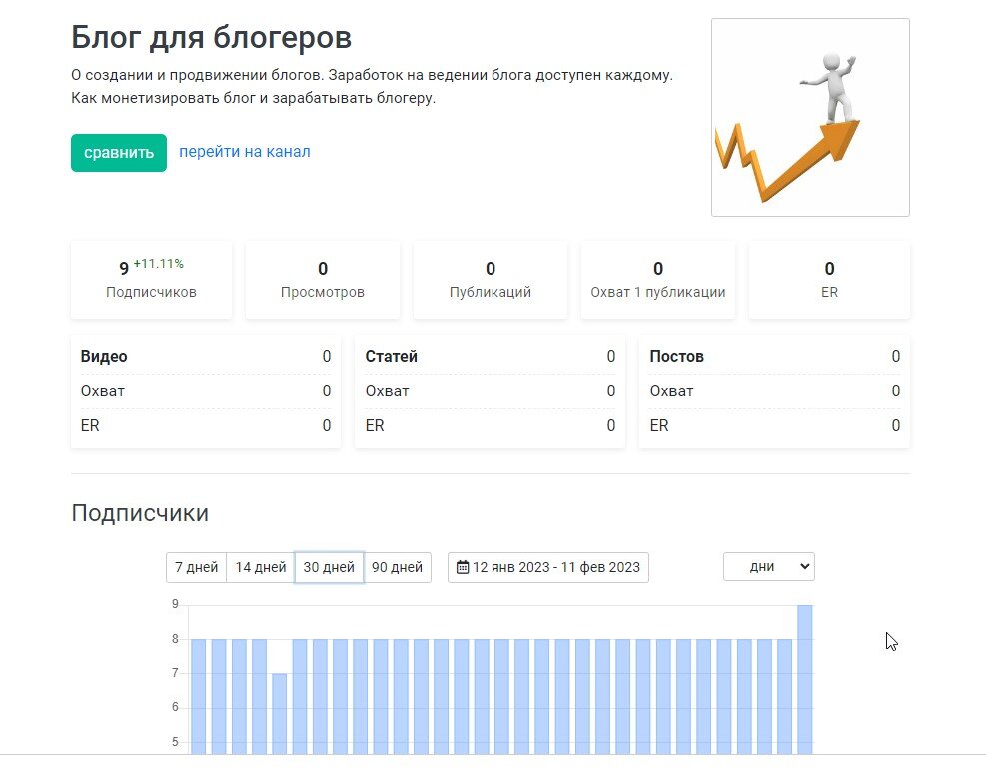Click the Публикаций stat card

pos(491,280)
